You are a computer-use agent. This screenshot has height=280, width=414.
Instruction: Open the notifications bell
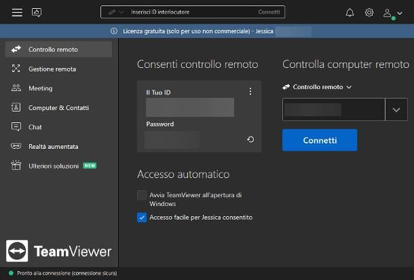tap(350, 12)
